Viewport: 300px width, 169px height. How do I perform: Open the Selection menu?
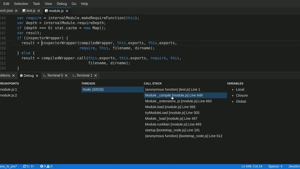click(21, 4)
